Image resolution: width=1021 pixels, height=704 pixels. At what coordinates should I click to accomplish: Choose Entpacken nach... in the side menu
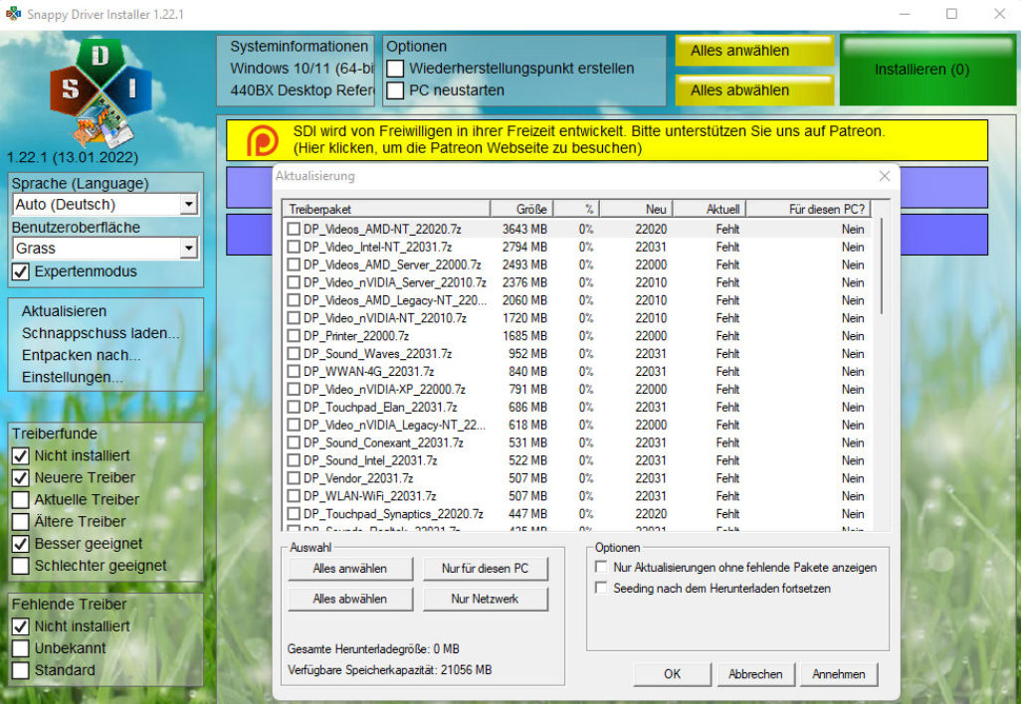pyautogui.click(x=81, y=355)
